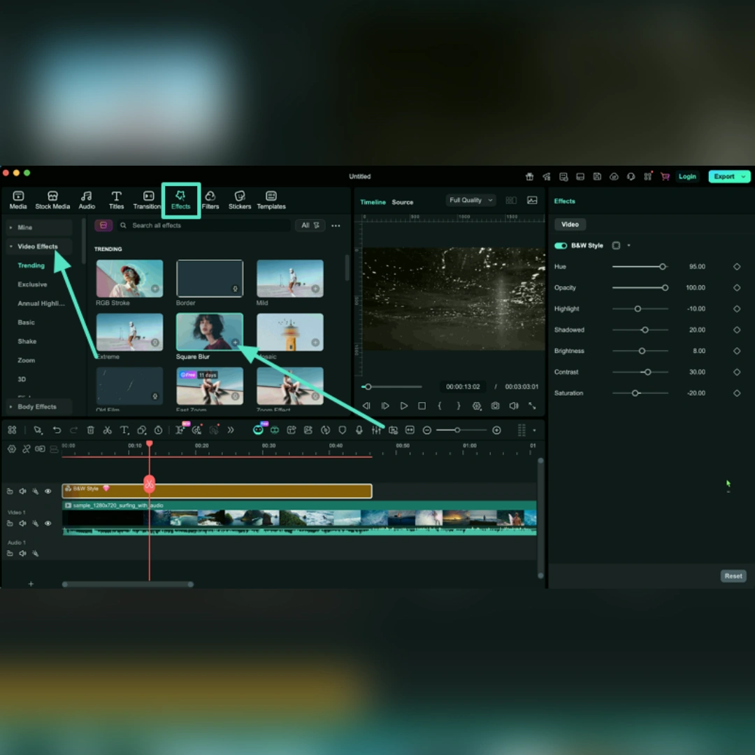Open the Stickers tab

(x=240, y=200)
